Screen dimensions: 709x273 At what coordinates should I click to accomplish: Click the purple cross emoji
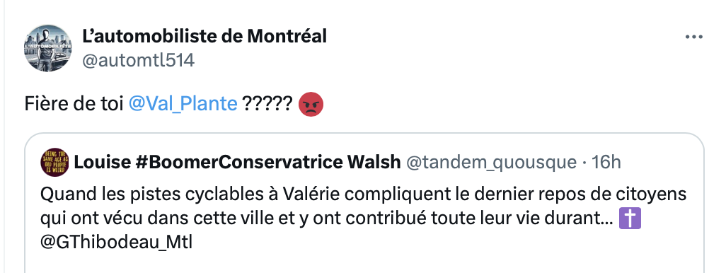(630, 219)
